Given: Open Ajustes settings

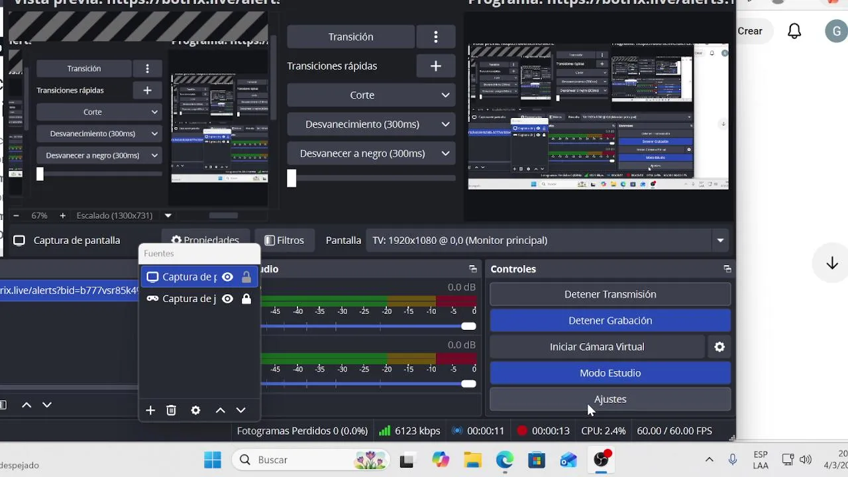Looking at the screenshot, I should click(x=610, y=399).
